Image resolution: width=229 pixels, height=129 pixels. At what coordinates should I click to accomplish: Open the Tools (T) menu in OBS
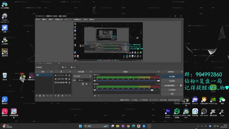pyautogui.click(x=85, y=19)
